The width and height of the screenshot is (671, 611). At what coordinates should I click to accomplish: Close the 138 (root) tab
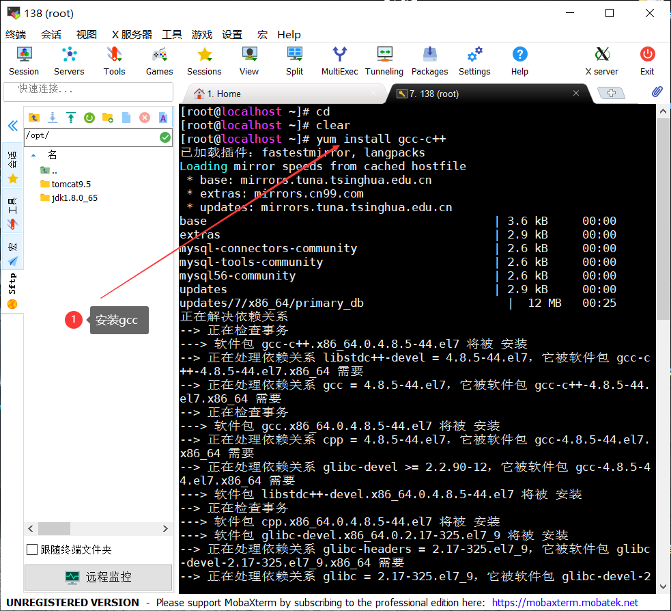(576, 93)
